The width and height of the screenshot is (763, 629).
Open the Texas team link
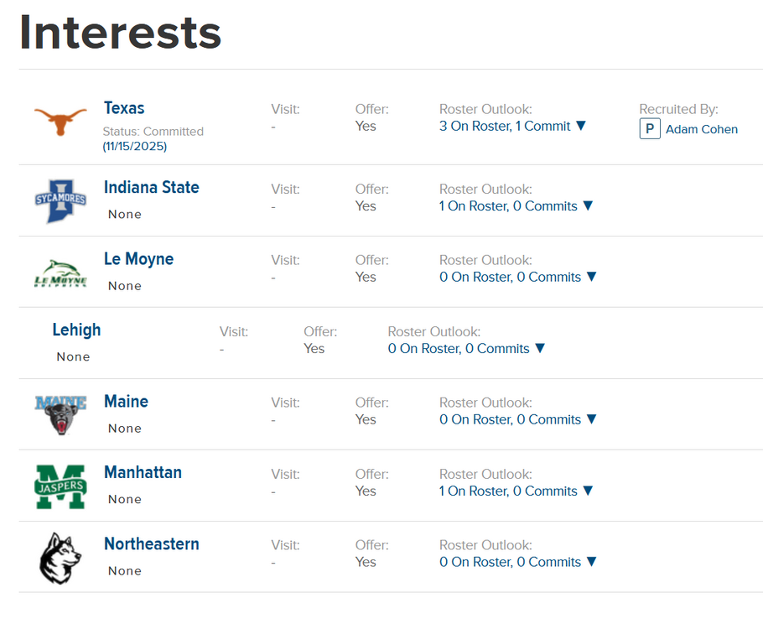coord(124,108)
